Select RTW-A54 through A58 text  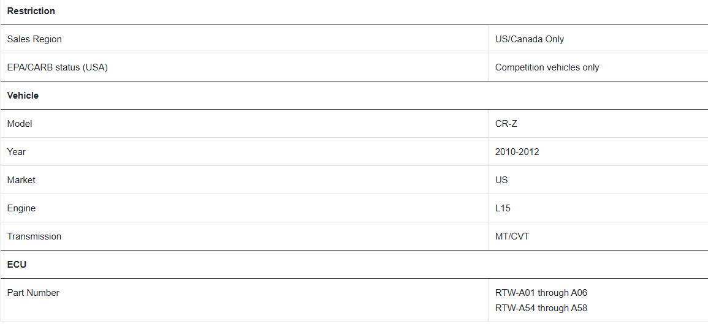click(541, 308)
